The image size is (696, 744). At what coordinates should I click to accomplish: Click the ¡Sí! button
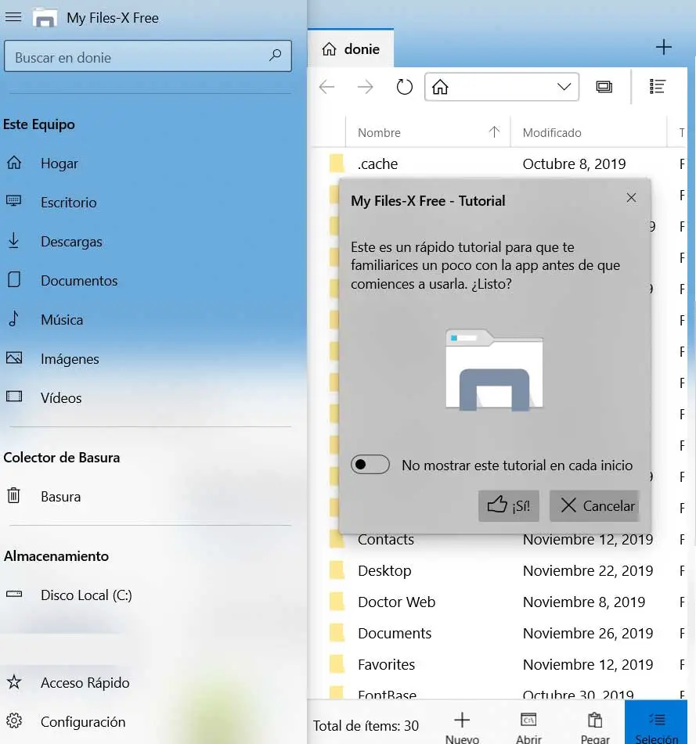508,506
